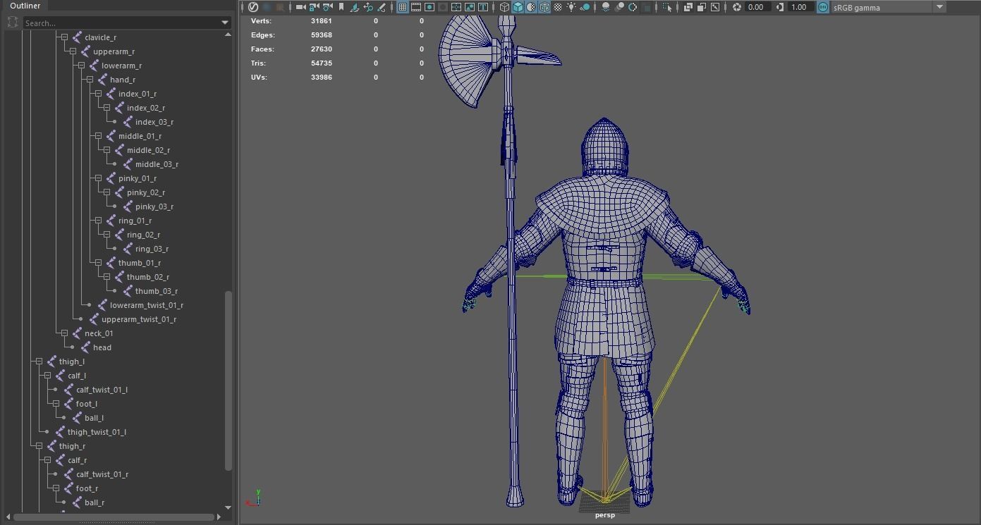
Task: Click the Outliner scroll down arrow
Action: pos(228,507)
